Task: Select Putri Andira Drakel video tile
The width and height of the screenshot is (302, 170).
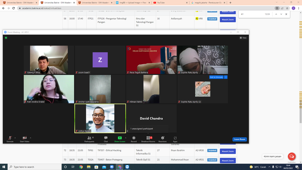Action: 49,89
